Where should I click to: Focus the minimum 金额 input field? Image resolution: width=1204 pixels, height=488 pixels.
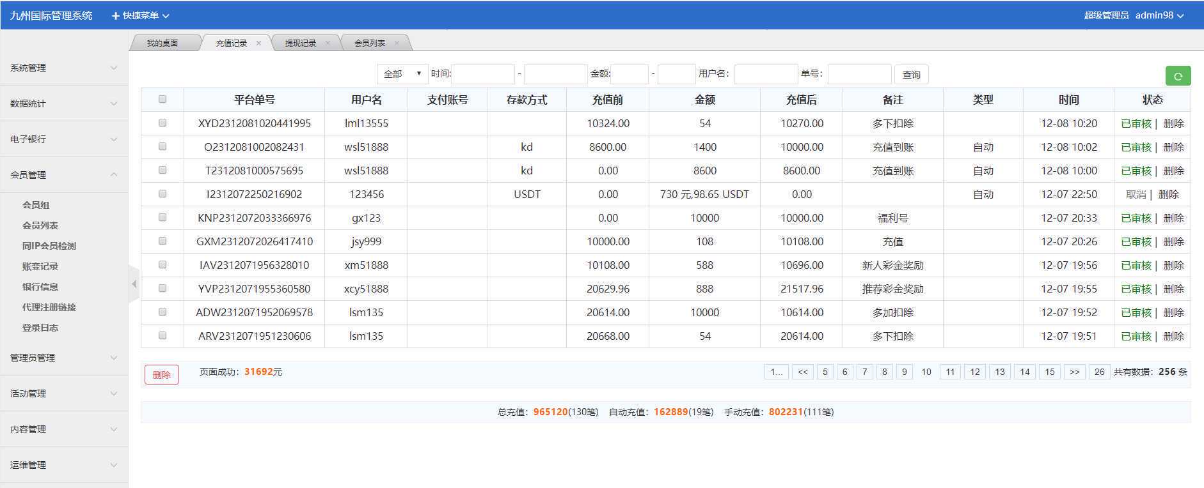tap(630, 74)
